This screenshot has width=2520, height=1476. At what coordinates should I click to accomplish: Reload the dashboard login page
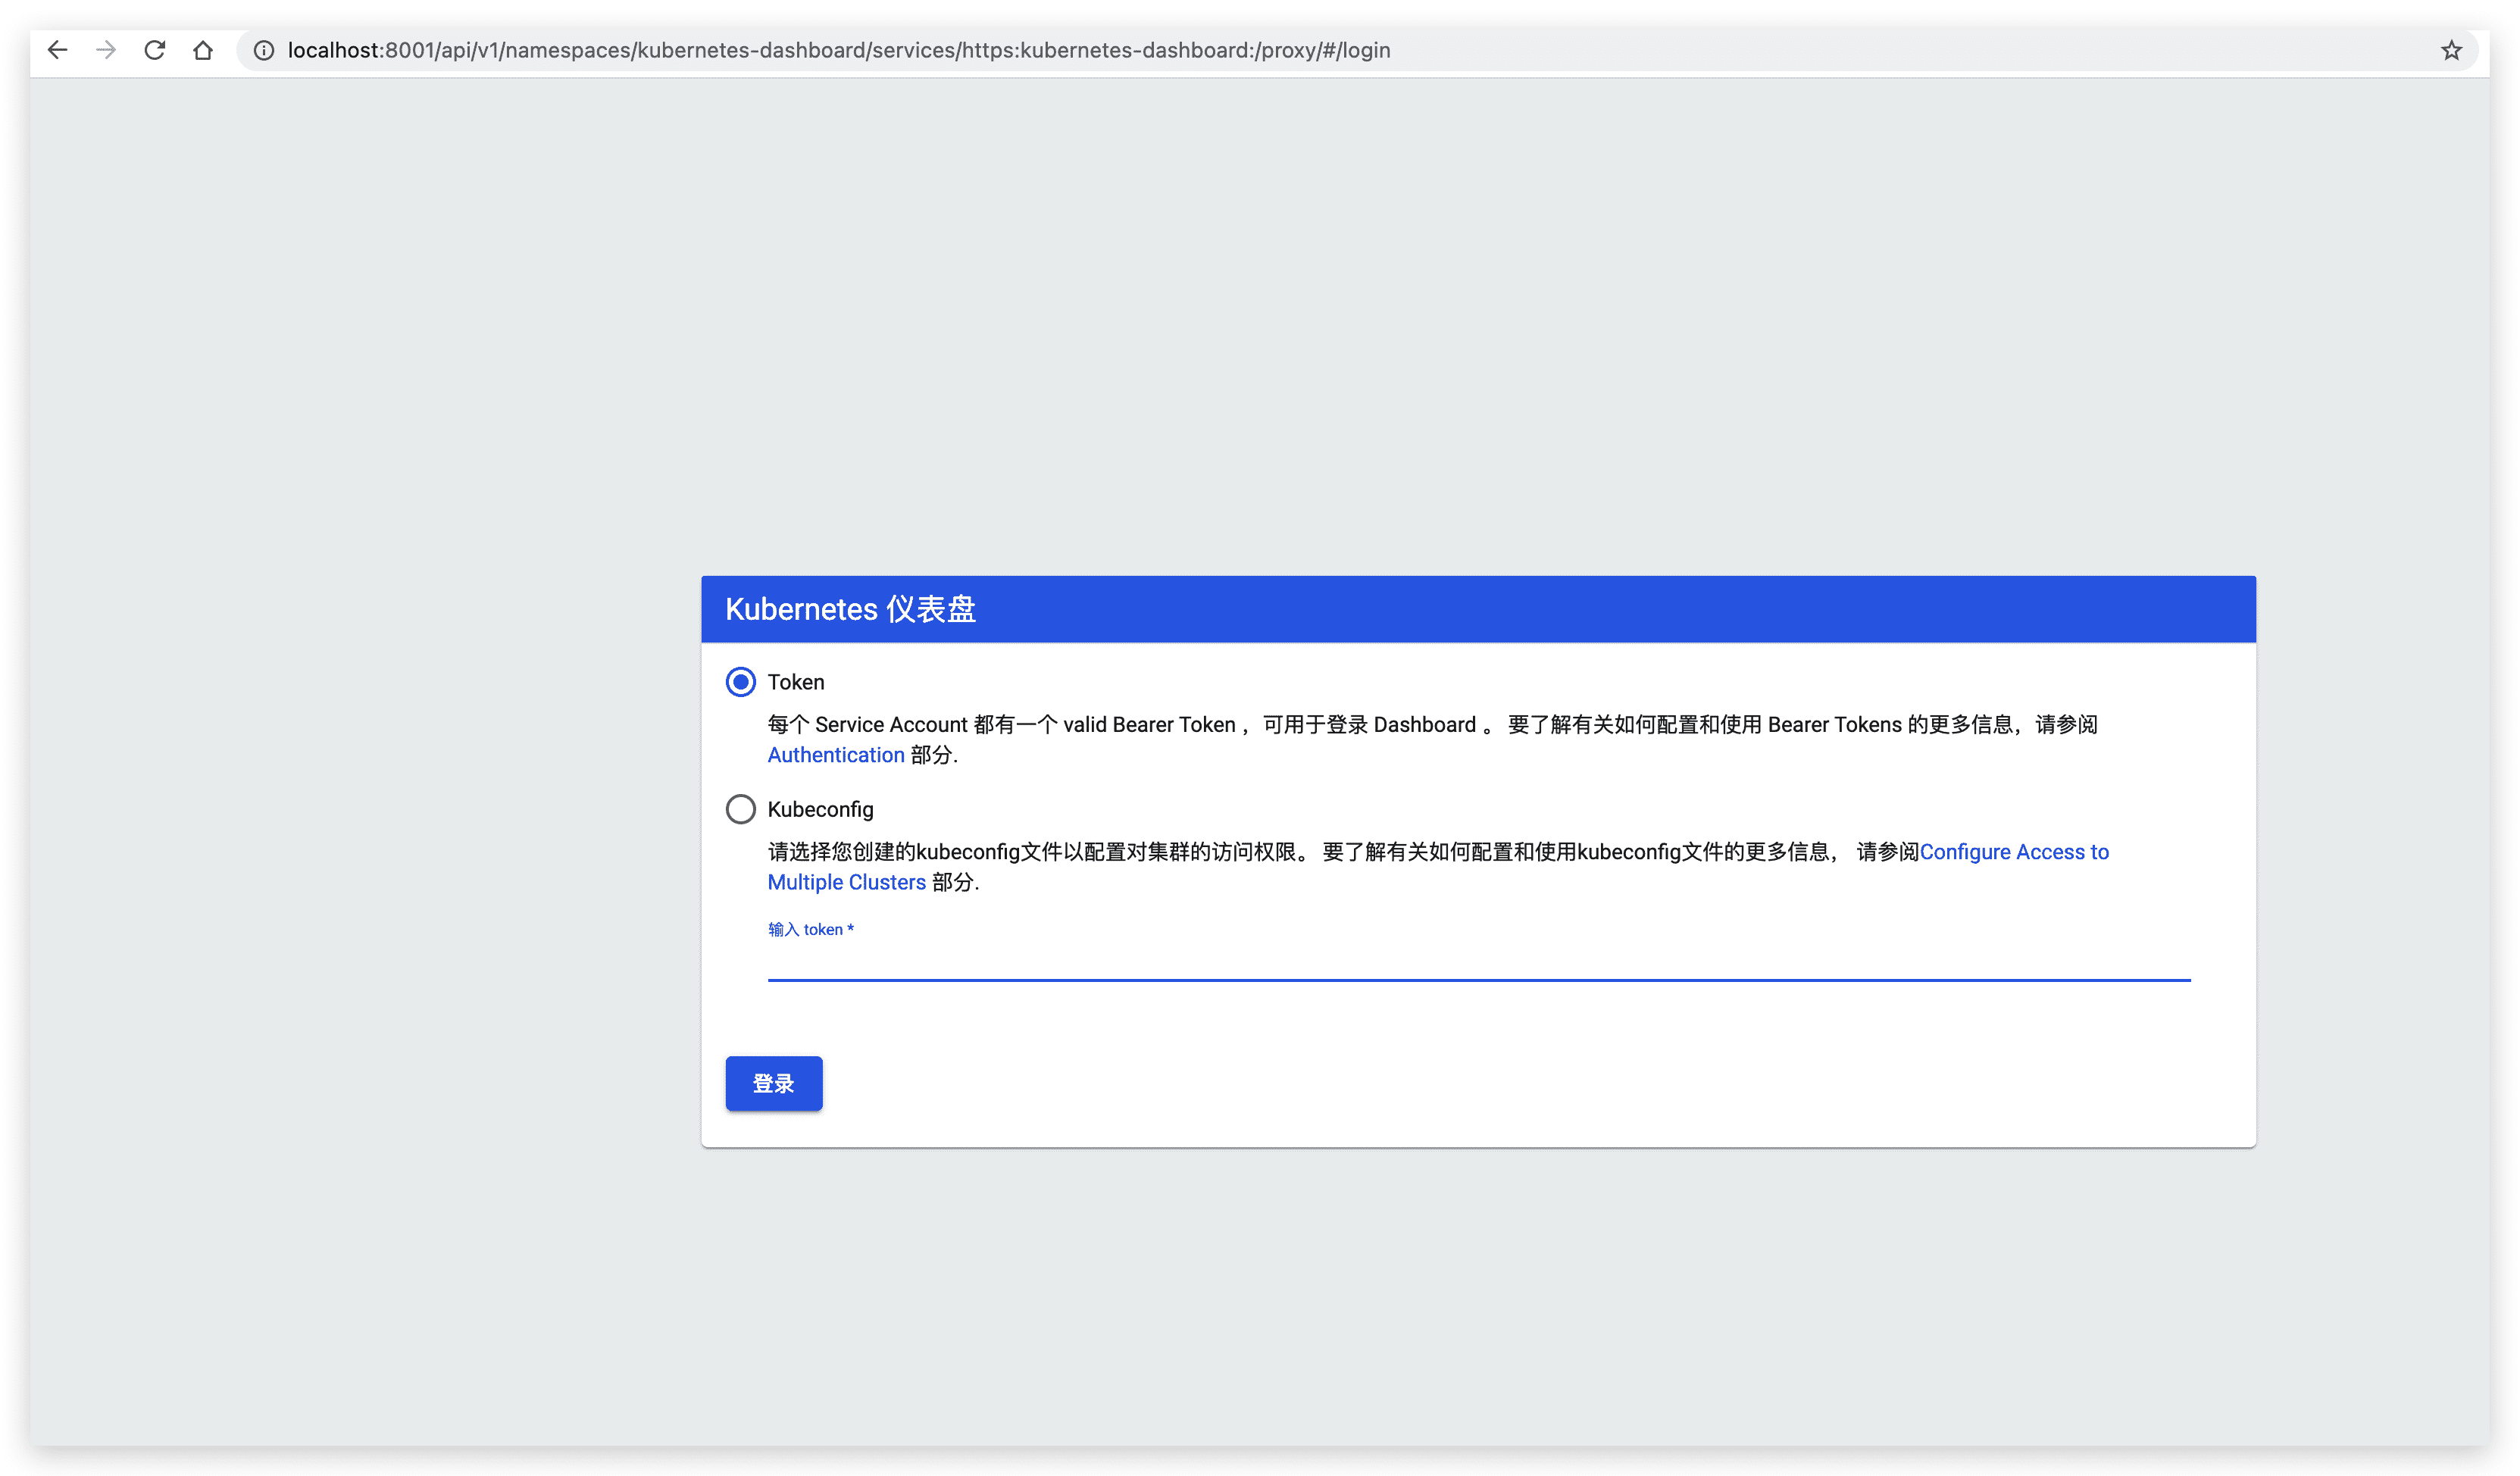pos(154,50)
